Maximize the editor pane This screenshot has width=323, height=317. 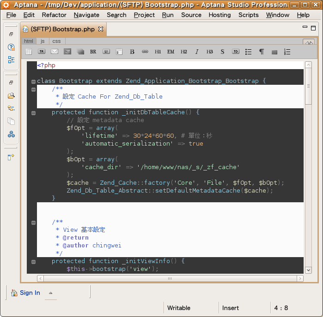click(x=313, y=28)
